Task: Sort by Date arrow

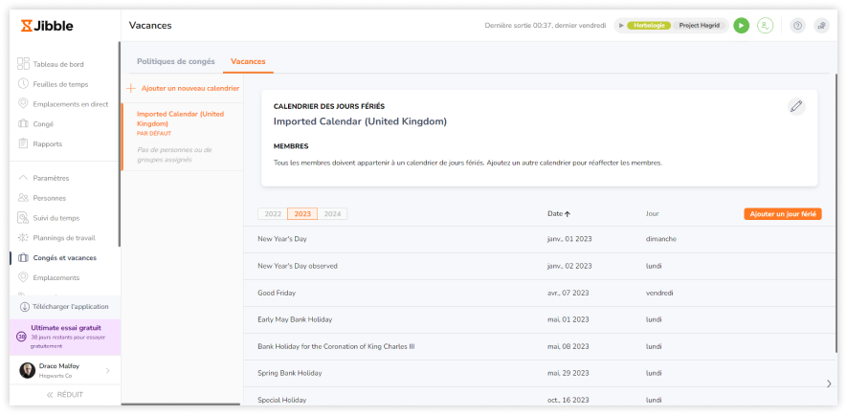Action: 568,214
